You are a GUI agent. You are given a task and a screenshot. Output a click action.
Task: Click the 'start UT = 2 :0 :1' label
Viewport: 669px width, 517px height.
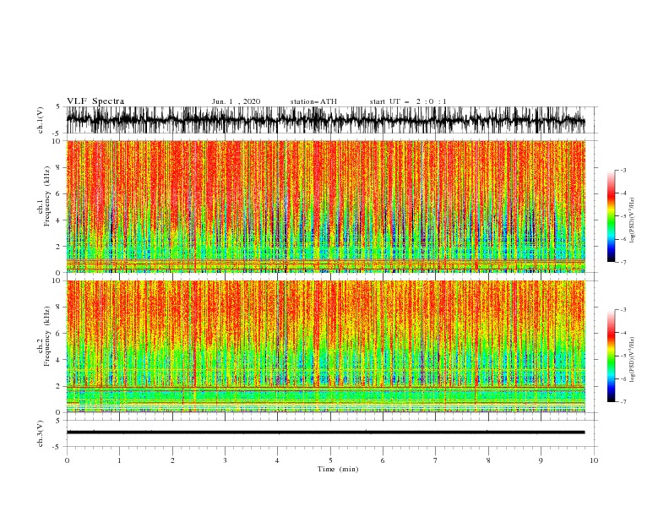(x=408, y=101)
